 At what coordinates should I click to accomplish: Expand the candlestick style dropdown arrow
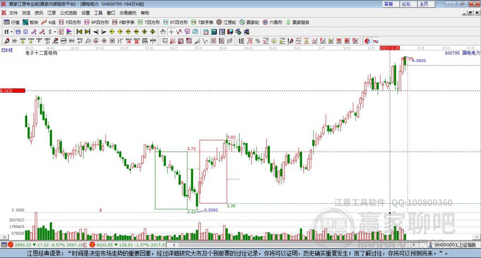(55, 32)
